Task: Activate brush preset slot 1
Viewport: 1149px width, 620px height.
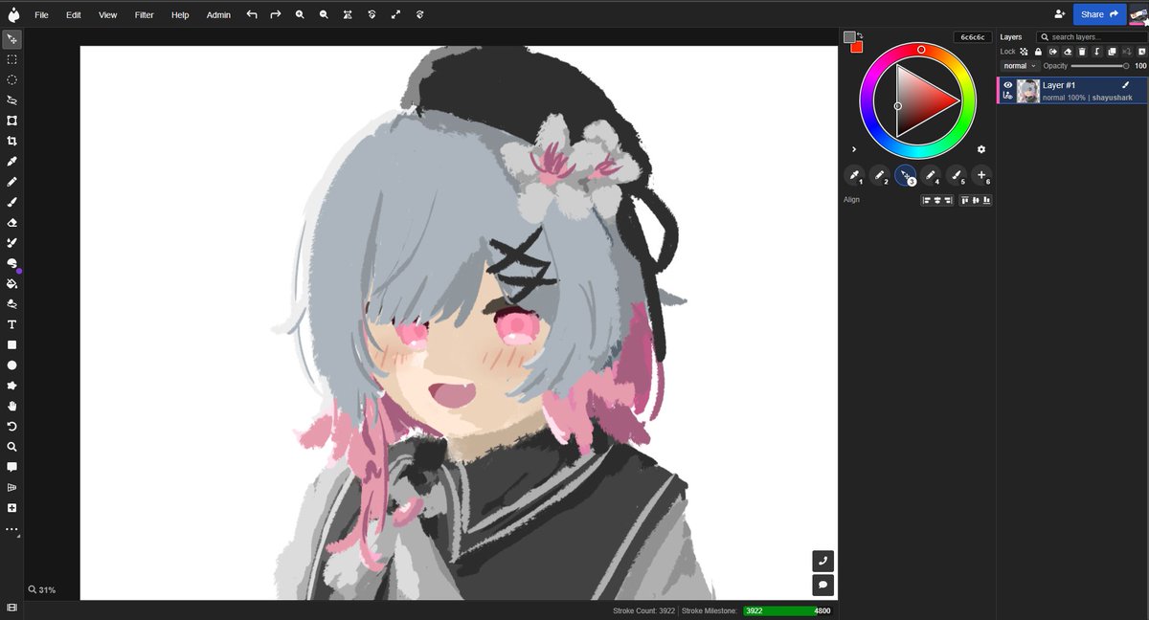Action: click(854, 176)
